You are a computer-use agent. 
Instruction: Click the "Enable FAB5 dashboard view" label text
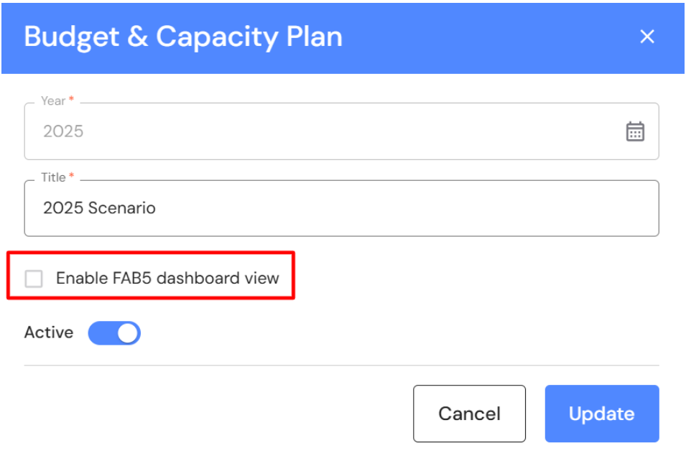coord(167,279)
